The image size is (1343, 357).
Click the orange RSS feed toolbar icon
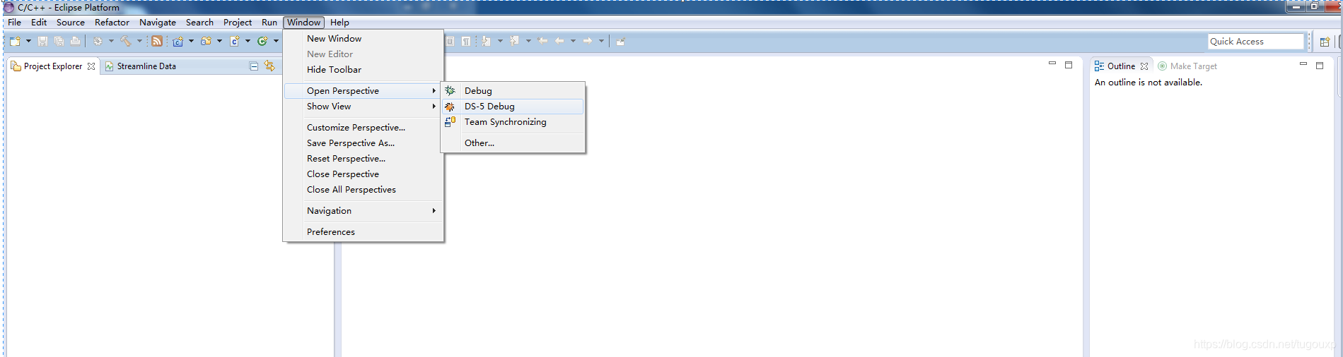click(x=157, y=41)
